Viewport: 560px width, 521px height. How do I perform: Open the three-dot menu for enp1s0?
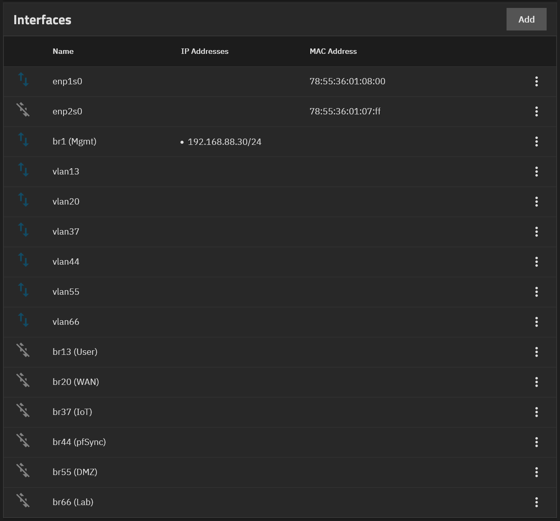coord(536,81)
